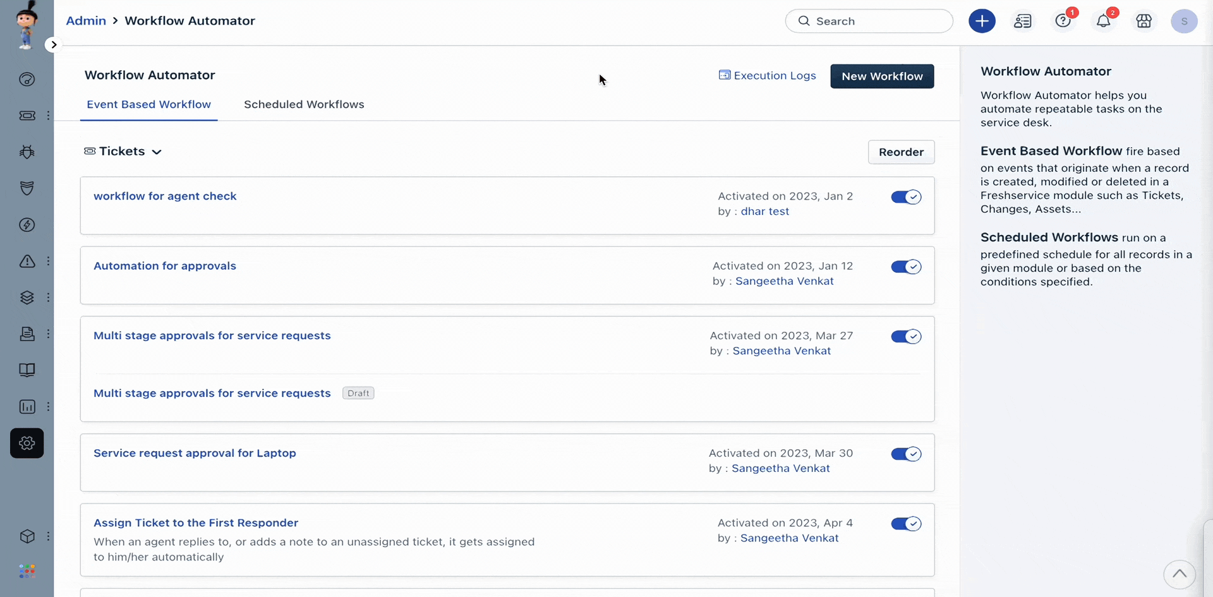Open the user avatar S menu
Screen dimensions: 1213x597
[x=1184, y=21]
